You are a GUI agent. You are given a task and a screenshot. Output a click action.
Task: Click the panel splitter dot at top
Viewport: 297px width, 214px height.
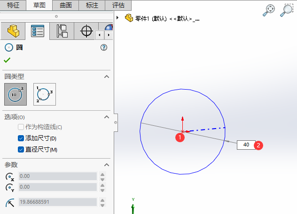pyautogui.click(x=56, y=16)
